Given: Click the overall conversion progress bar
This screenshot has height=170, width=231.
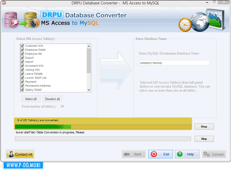Looking at the screenshot, I should click(103, 127).
